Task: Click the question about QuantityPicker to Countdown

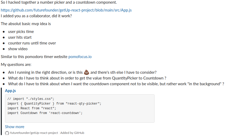Action: tap(87, 78)
